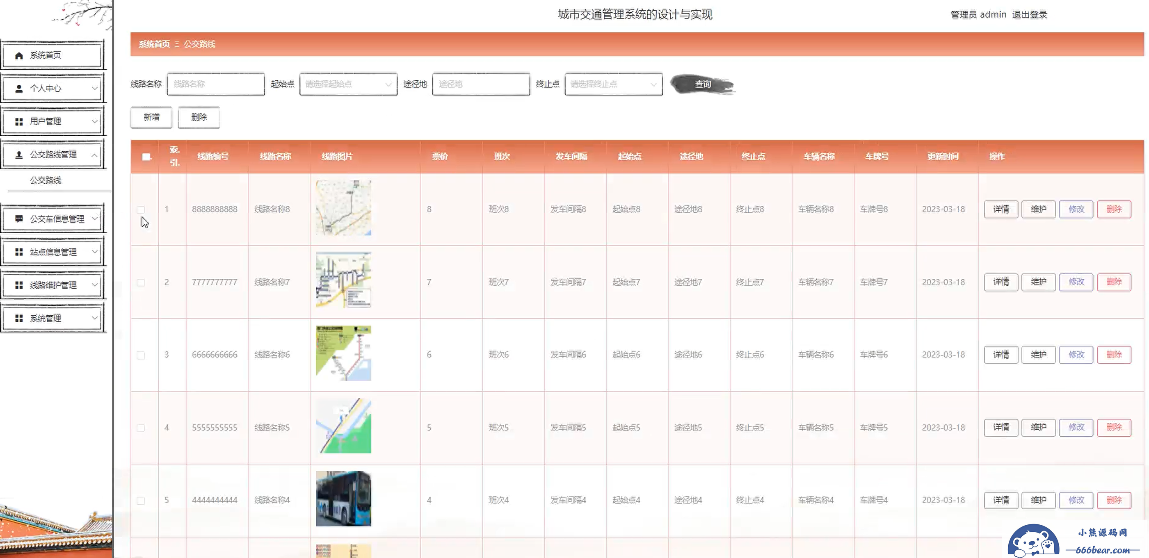Toggle the select-all checkbox in table header
This screenshot has width=1149, height=558.
click(x=146, y=157)
